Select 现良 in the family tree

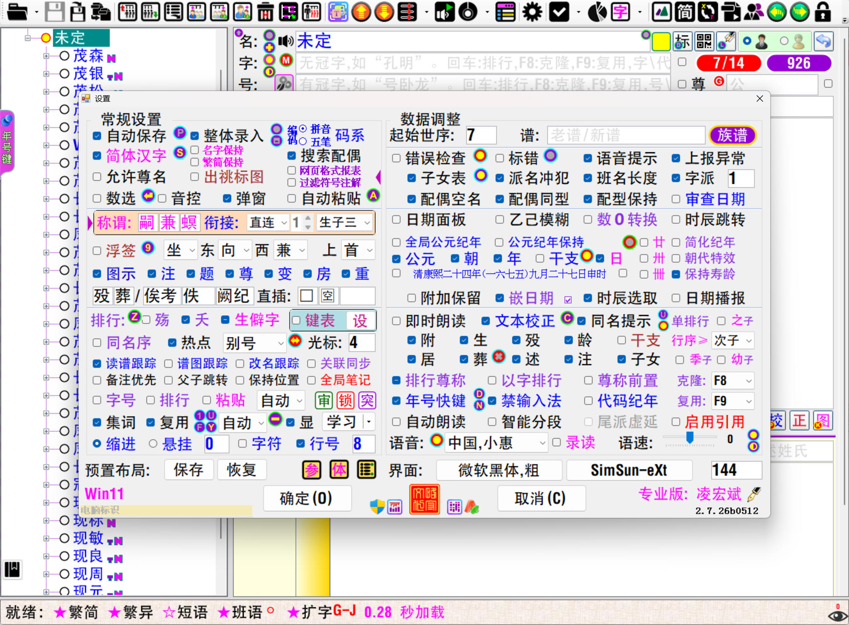(88, 556)
